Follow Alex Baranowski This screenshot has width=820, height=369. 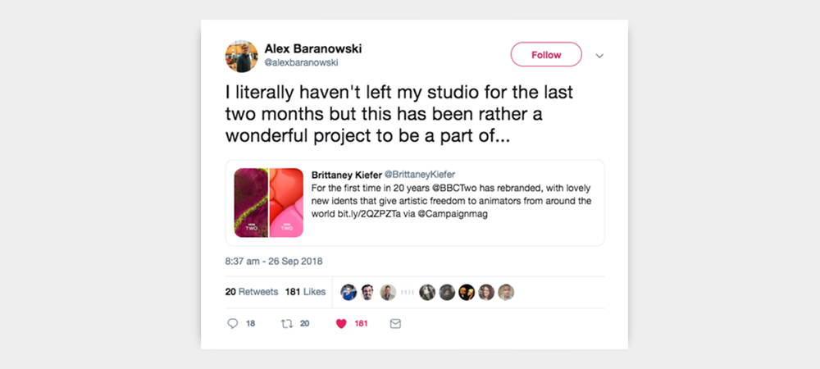click(x=546, y=54)
